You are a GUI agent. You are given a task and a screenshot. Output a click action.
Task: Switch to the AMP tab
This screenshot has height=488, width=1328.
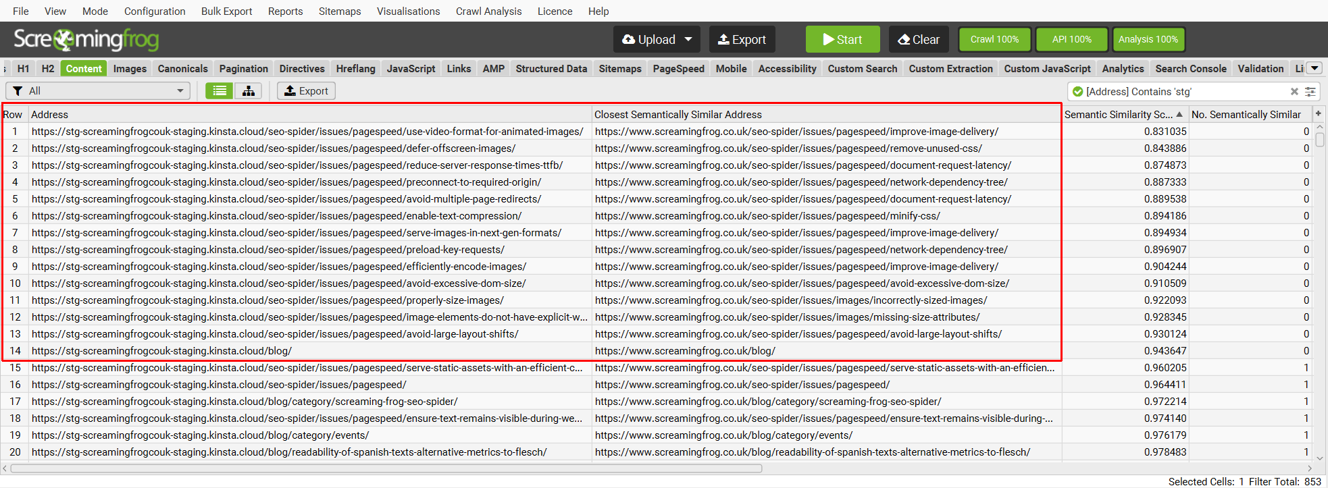[493, 68]
